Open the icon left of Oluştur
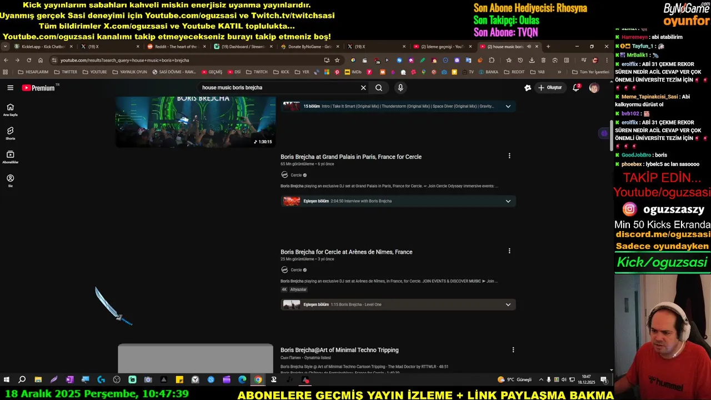 click(528, 88)
